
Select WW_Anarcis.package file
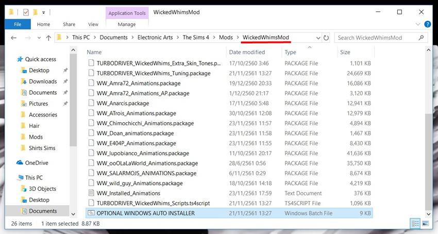pyautogui.click(x=123, y=104)
